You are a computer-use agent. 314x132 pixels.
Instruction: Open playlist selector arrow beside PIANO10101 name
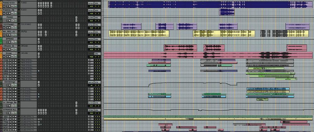click(16, 3)
